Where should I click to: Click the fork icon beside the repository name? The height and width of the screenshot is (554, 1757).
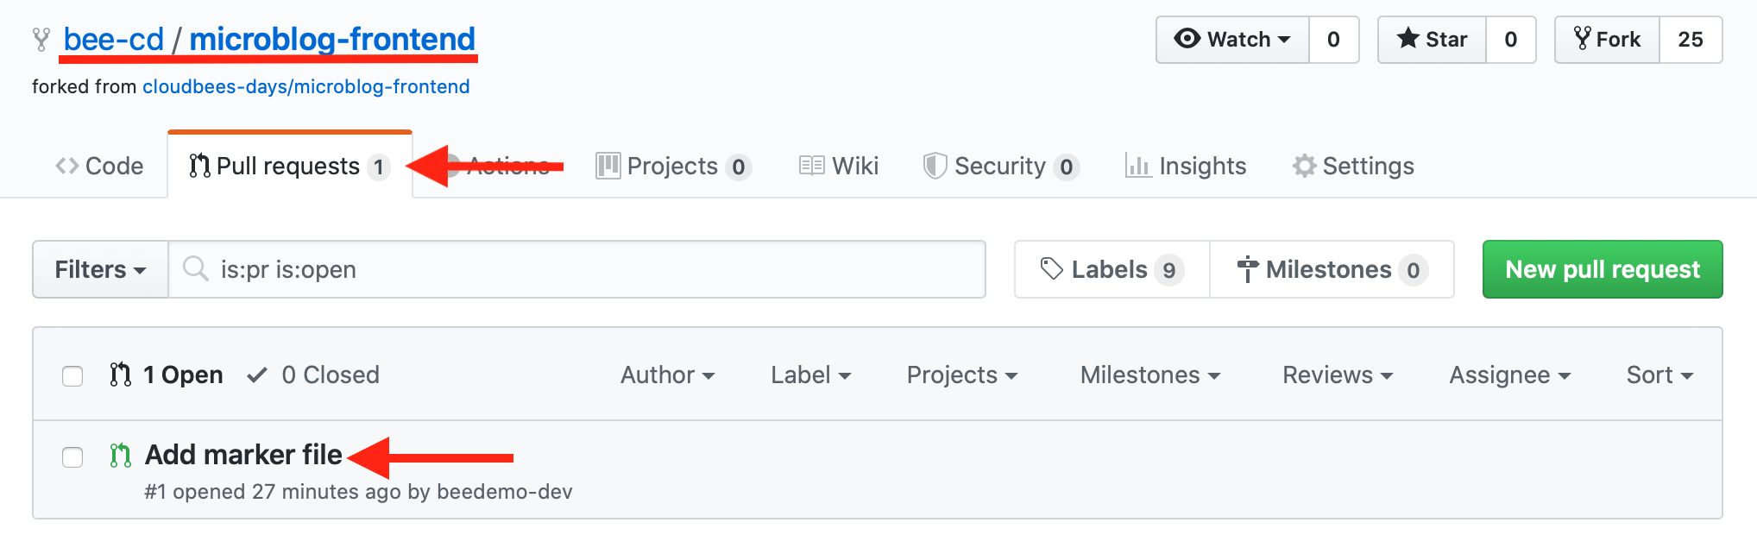tap(41, 40)
